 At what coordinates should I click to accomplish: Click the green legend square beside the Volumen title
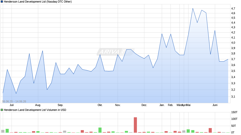(2, 110)
